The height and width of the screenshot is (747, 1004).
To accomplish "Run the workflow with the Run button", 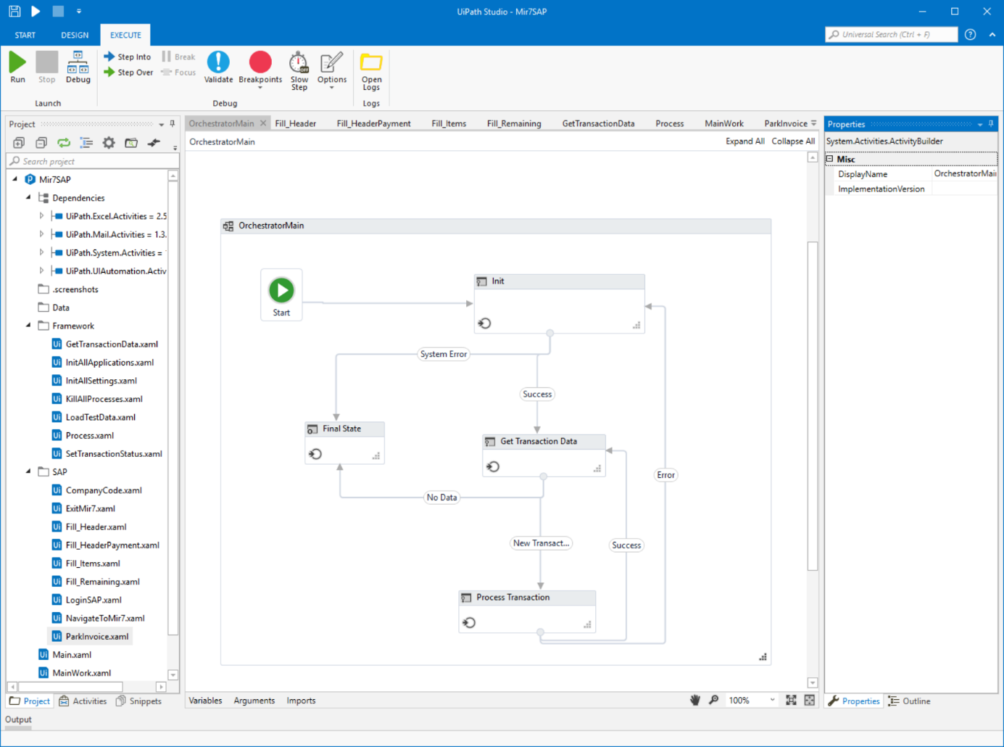I will point(17,67).
